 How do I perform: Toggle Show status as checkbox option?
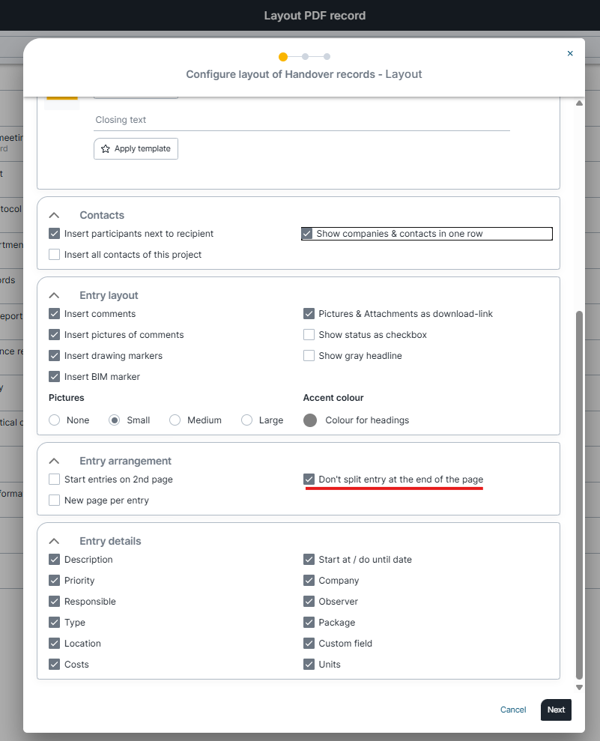pyautogui.click(x=309, y=335)
